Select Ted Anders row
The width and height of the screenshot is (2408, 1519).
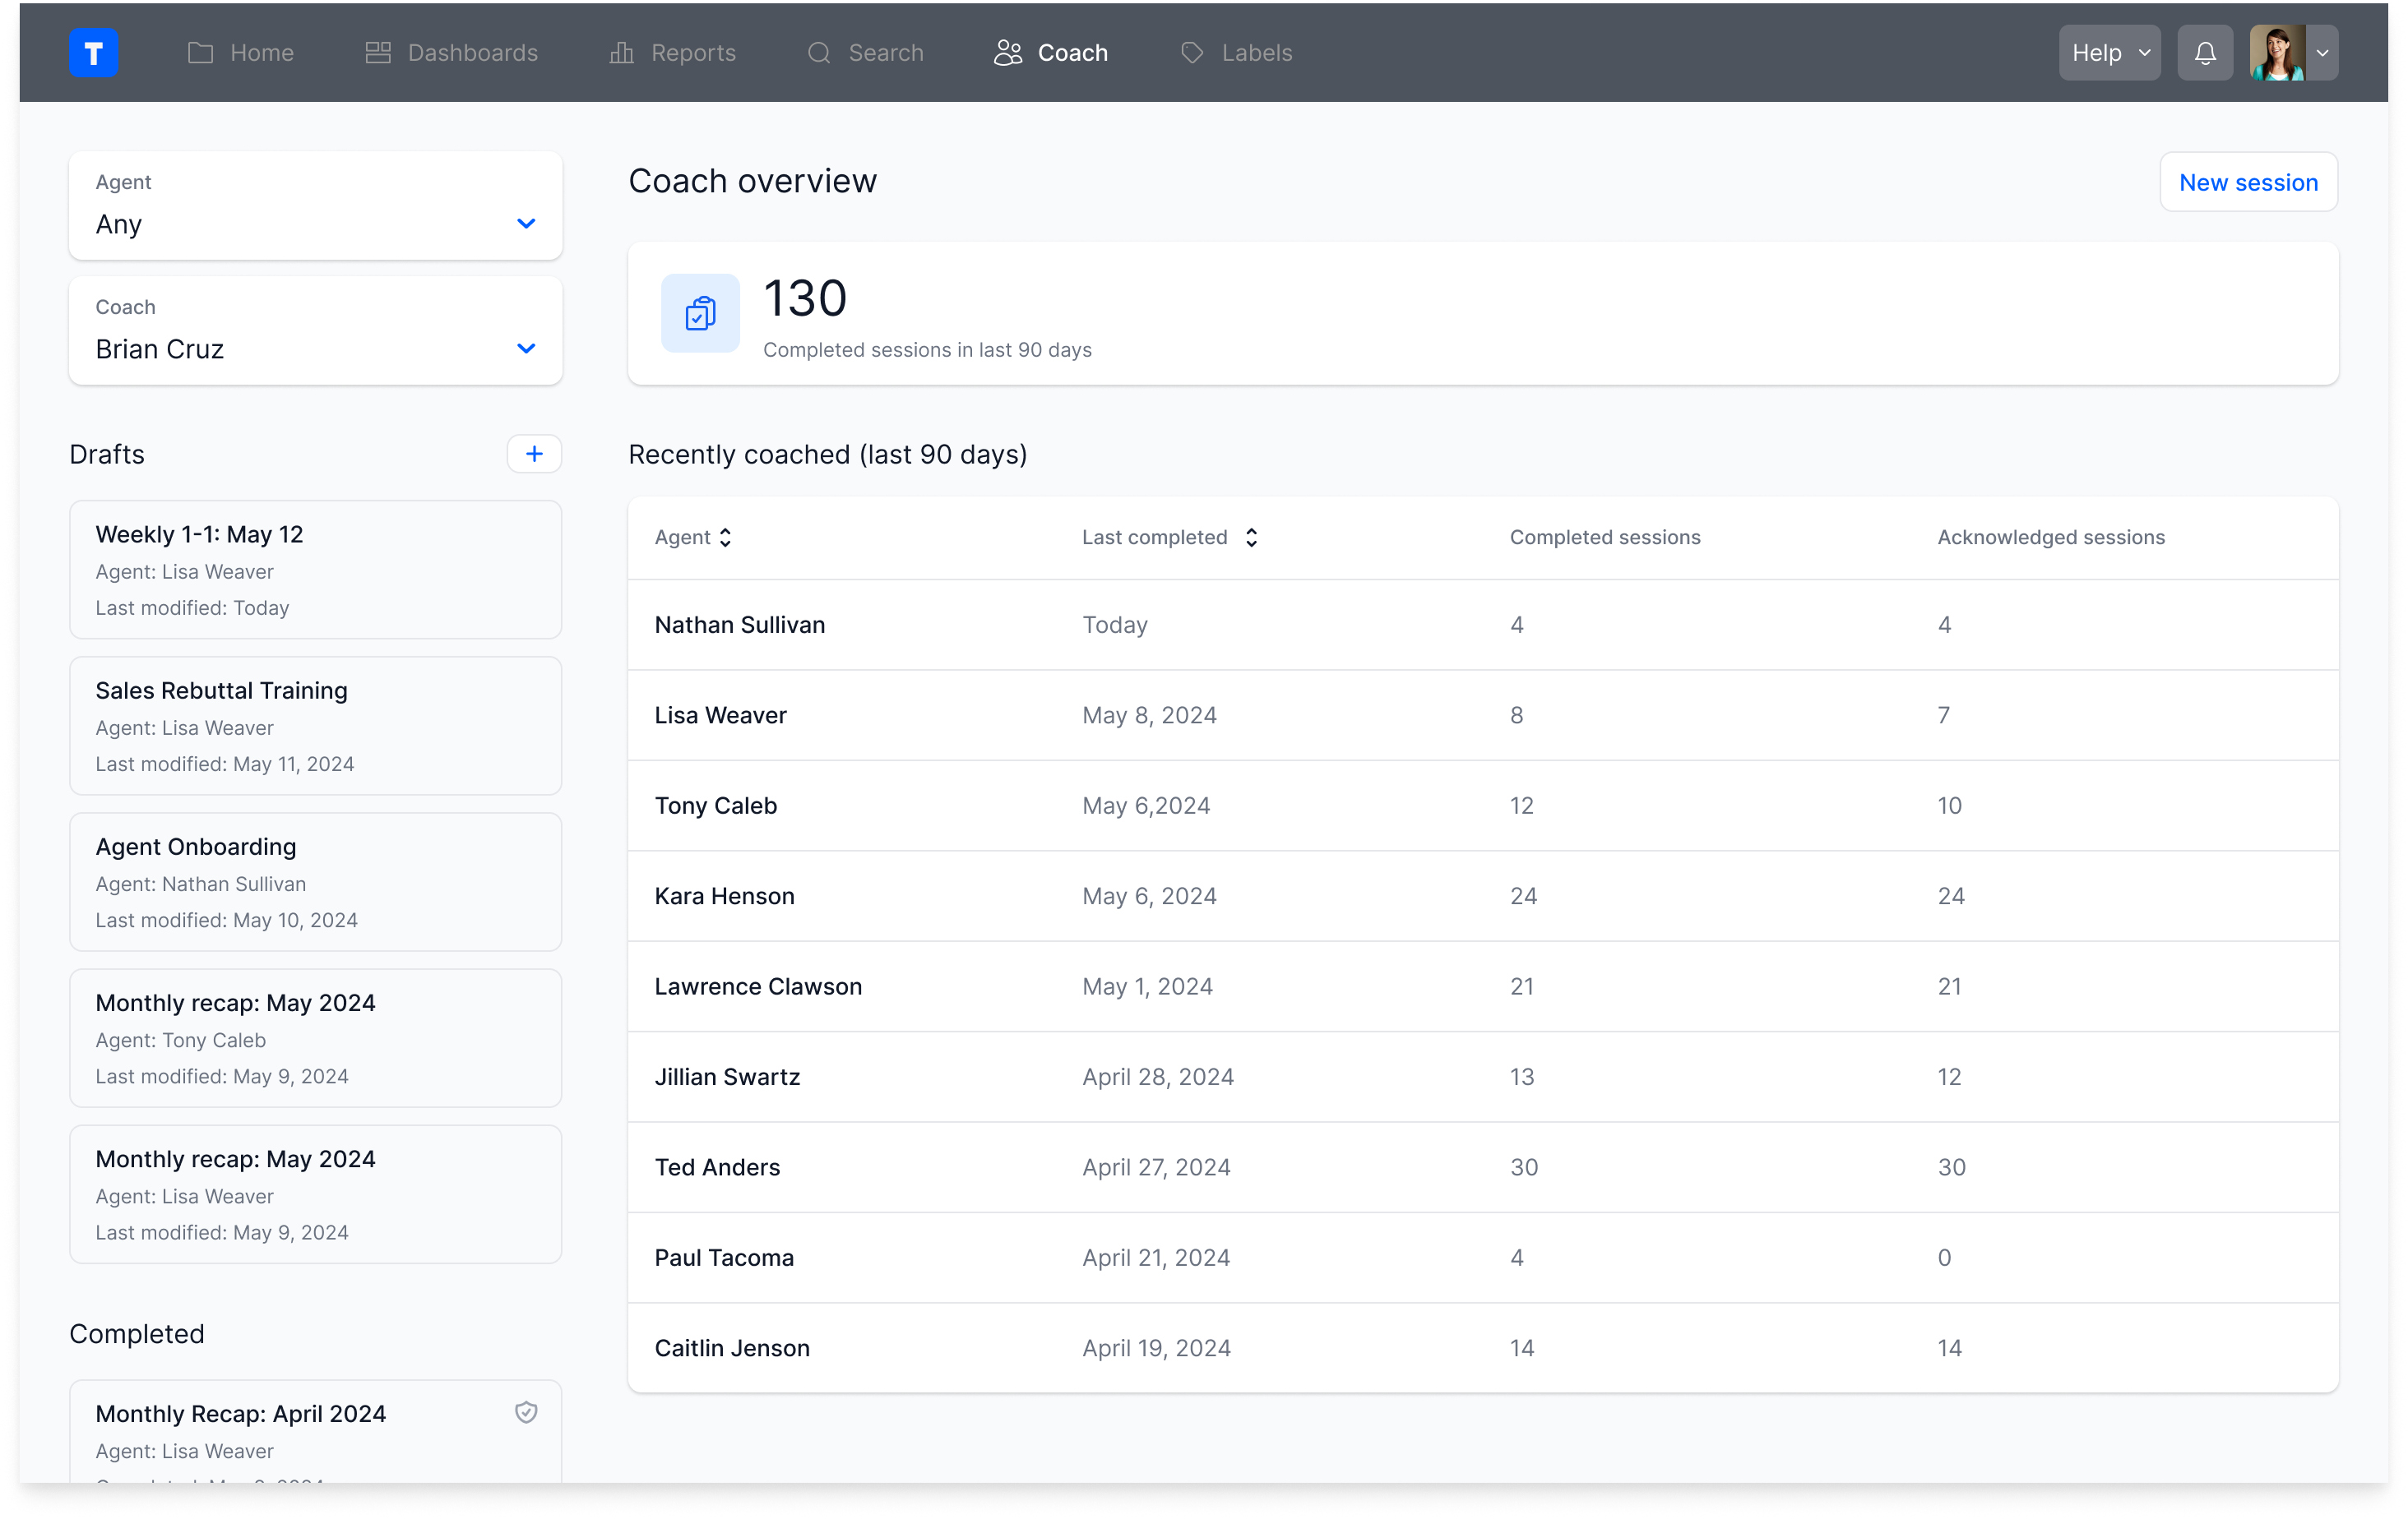1483,1168
